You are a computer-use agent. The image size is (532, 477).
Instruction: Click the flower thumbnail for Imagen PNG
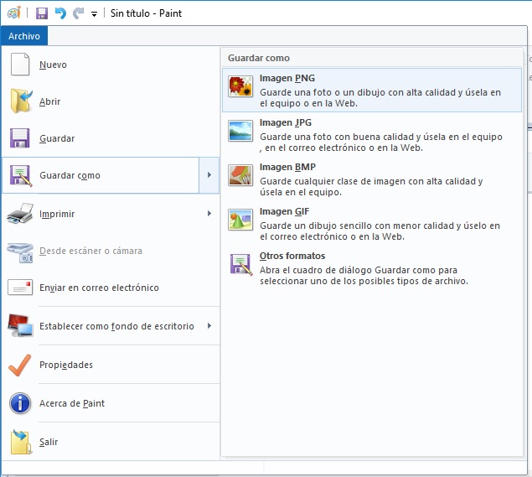(240, 86)
